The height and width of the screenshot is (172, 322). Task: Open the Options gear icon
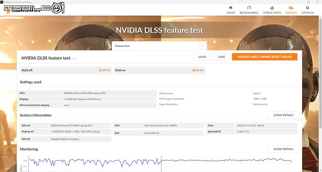click(307, 8)
